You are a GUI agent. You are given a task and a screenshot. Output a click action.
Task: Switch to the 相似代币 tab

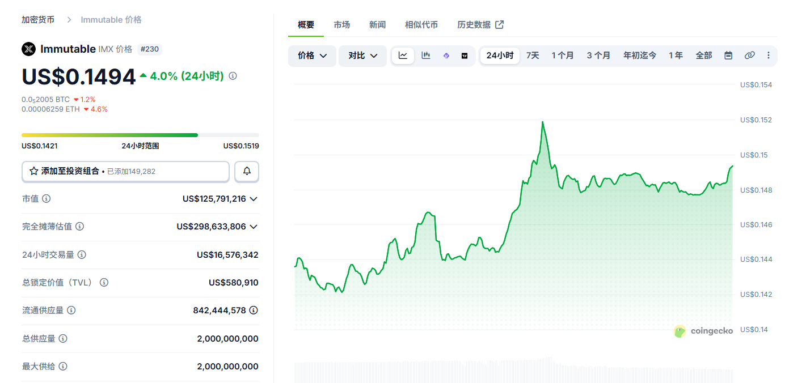(421, 25)
